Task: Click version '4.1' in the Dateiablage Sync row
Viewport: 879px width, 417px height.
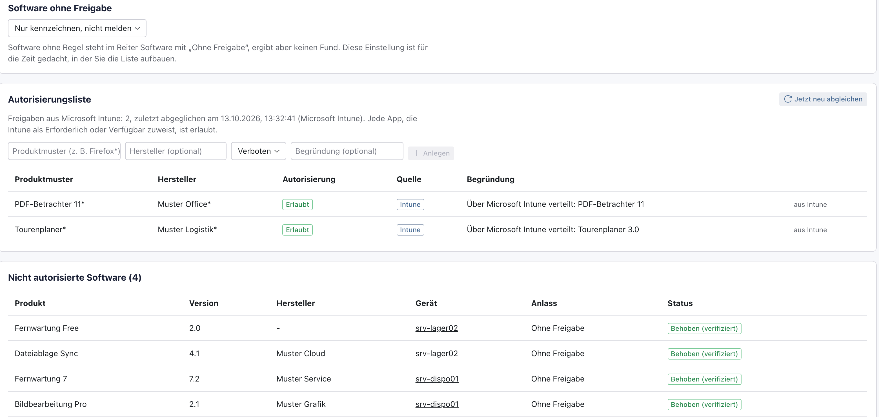Action: coord(194,353)
